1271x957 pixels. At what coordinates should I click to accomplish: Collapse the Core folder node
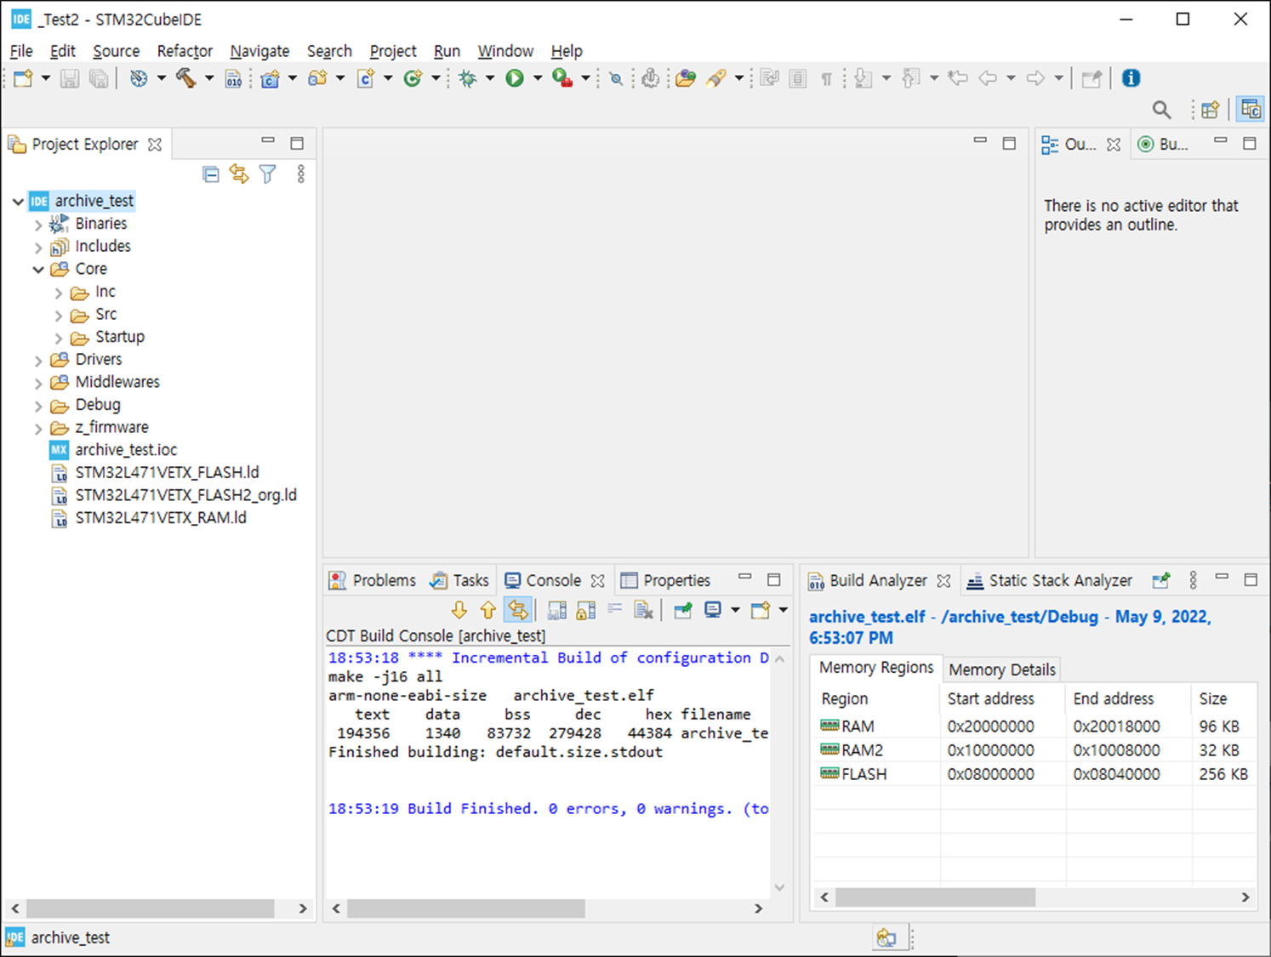(38, 270)
